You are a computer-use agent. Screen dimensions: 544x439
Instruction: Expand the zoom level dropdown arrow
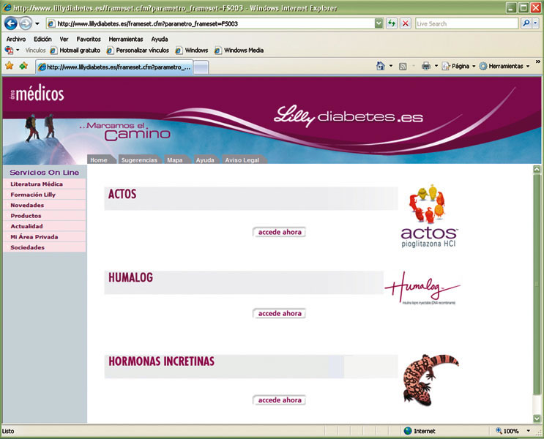coord(529,431)
